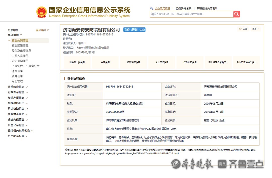Expand the 违法失信信息 section
This screenshot has width=272, height=178.
[x=18, y=120]
